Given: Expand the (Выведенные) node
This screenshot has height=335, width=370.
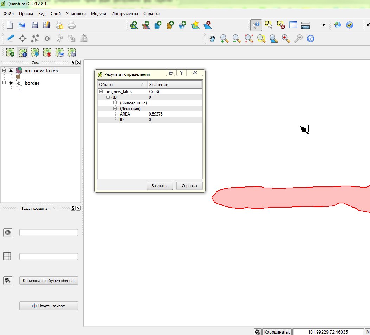Looking at the screenshot, I should [115, 103].
